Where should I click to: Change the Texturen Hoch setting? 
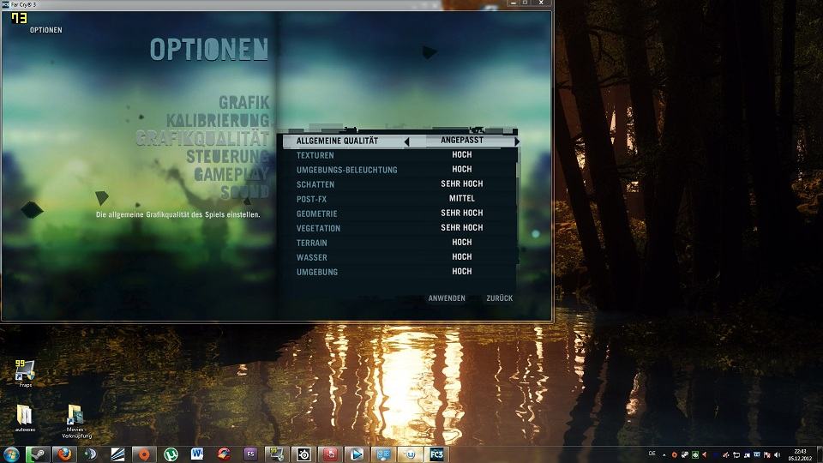coord(462,155)
